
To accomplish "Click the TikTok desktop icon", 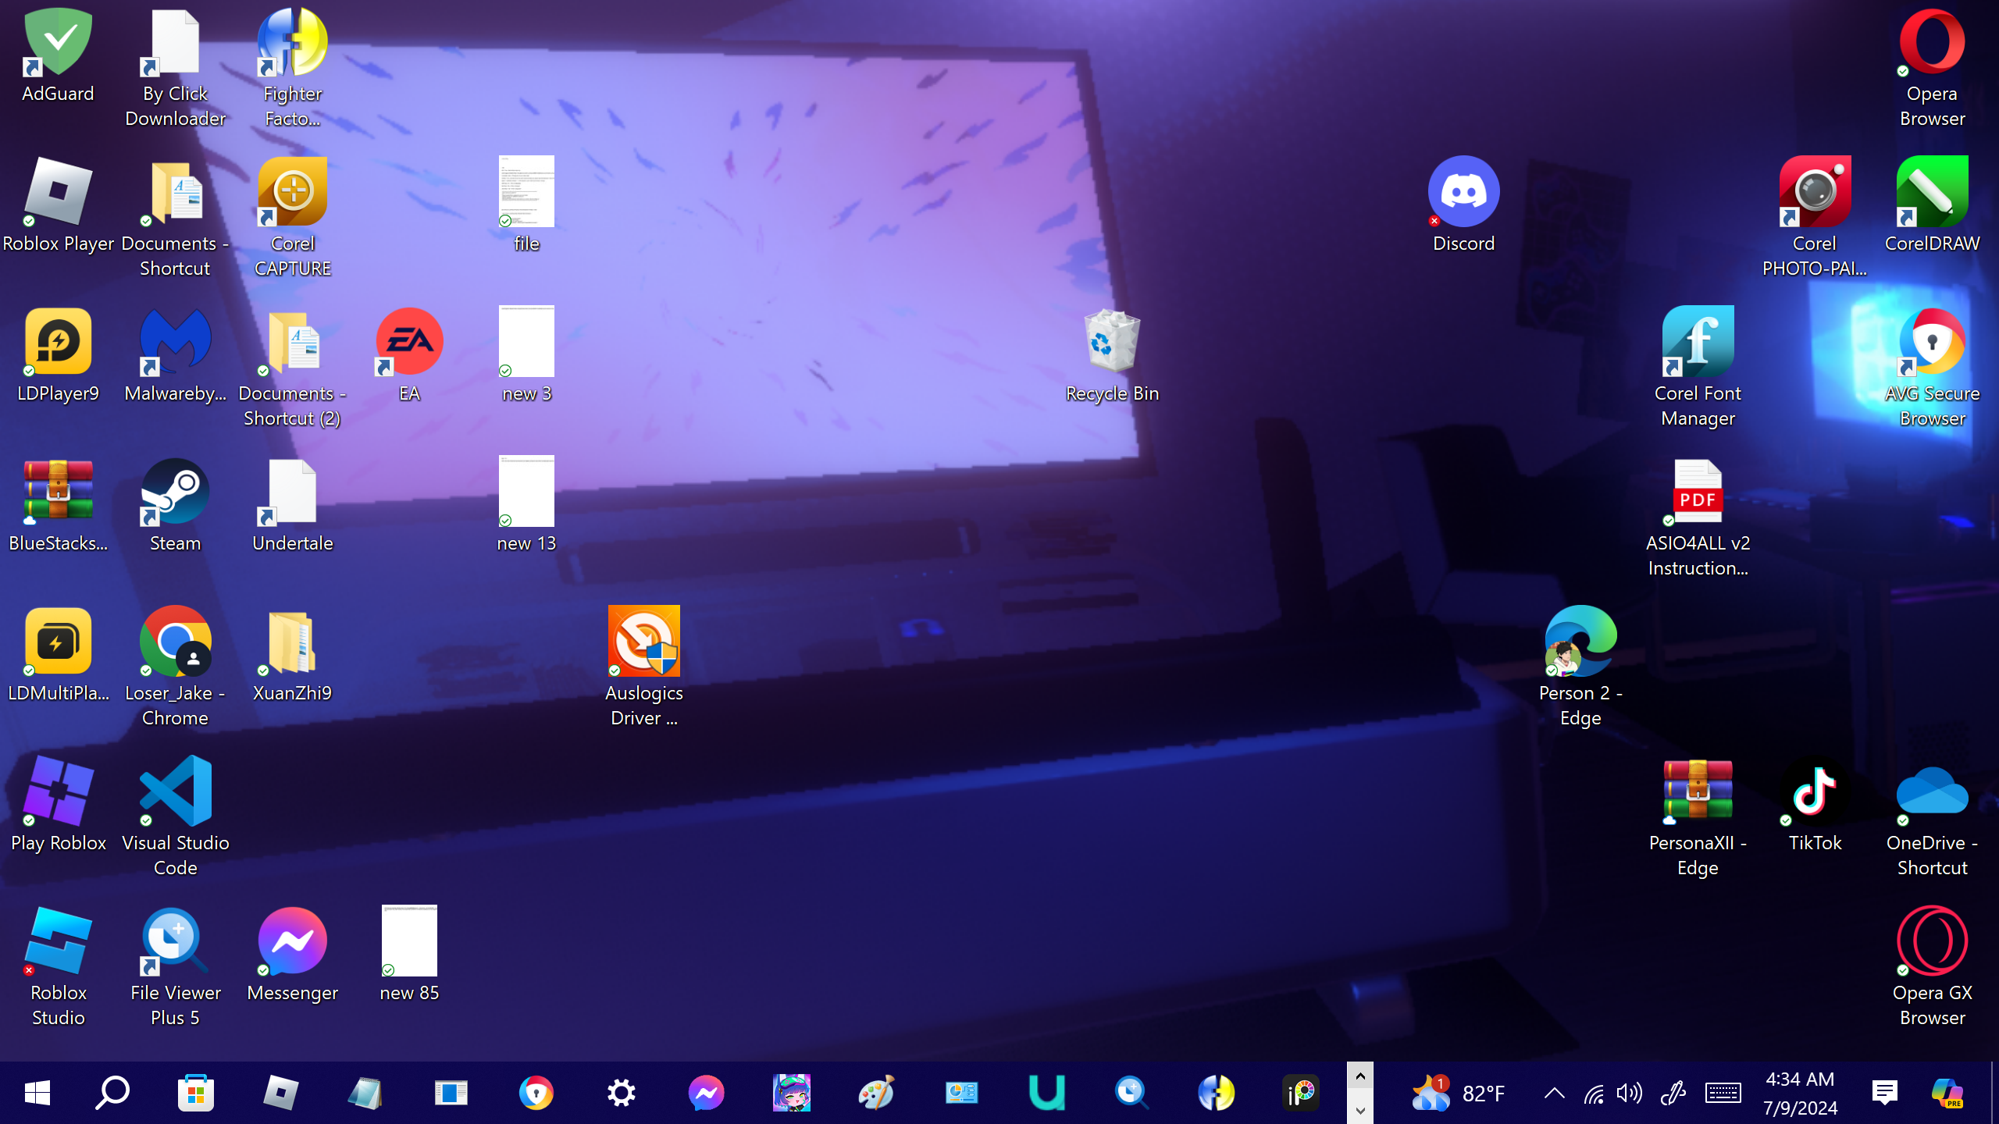I will point(1815,792).
